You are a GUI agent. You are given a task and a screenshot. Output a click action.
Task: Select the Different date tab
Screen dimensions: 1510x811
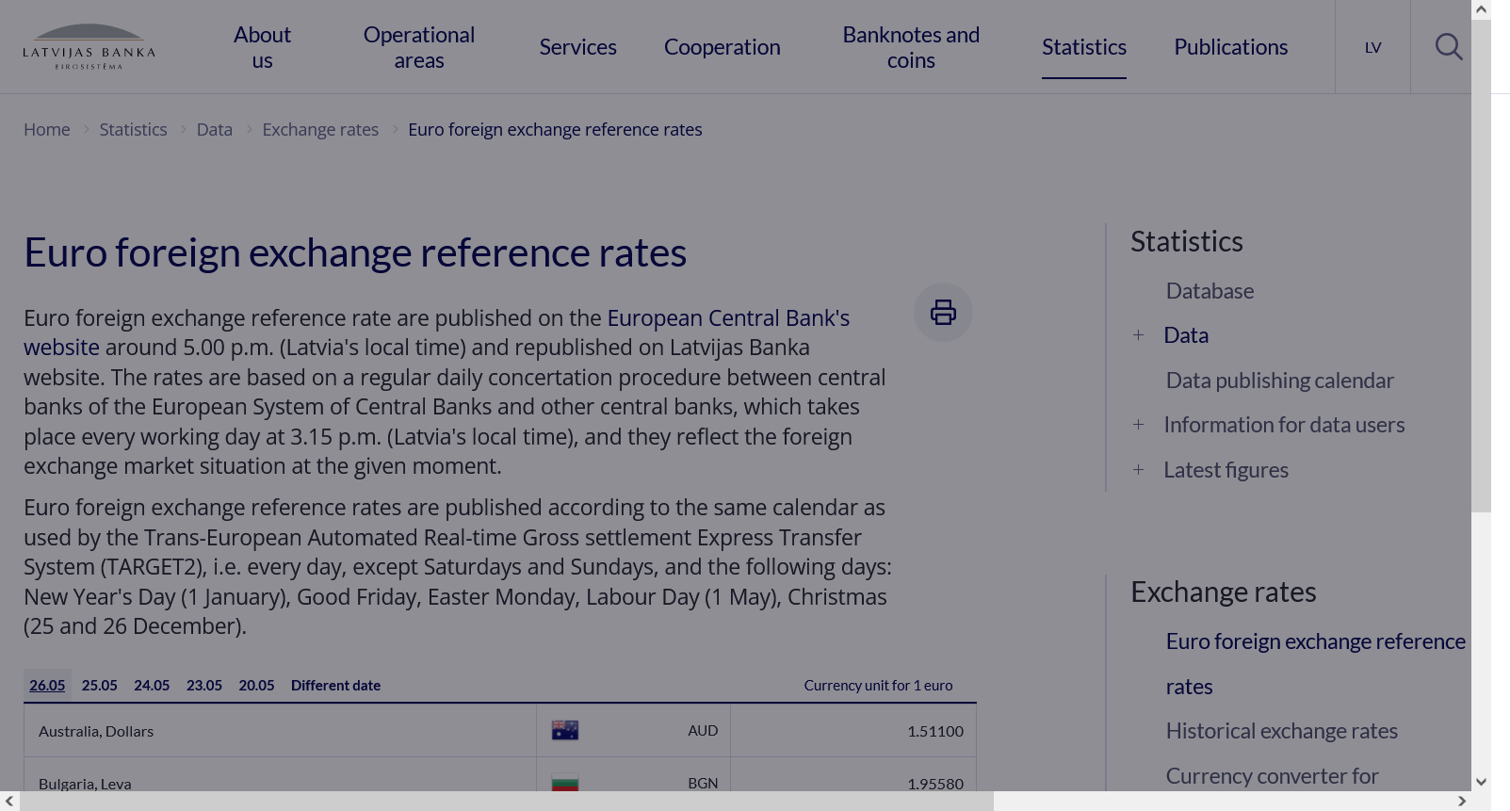pos(335,686)
